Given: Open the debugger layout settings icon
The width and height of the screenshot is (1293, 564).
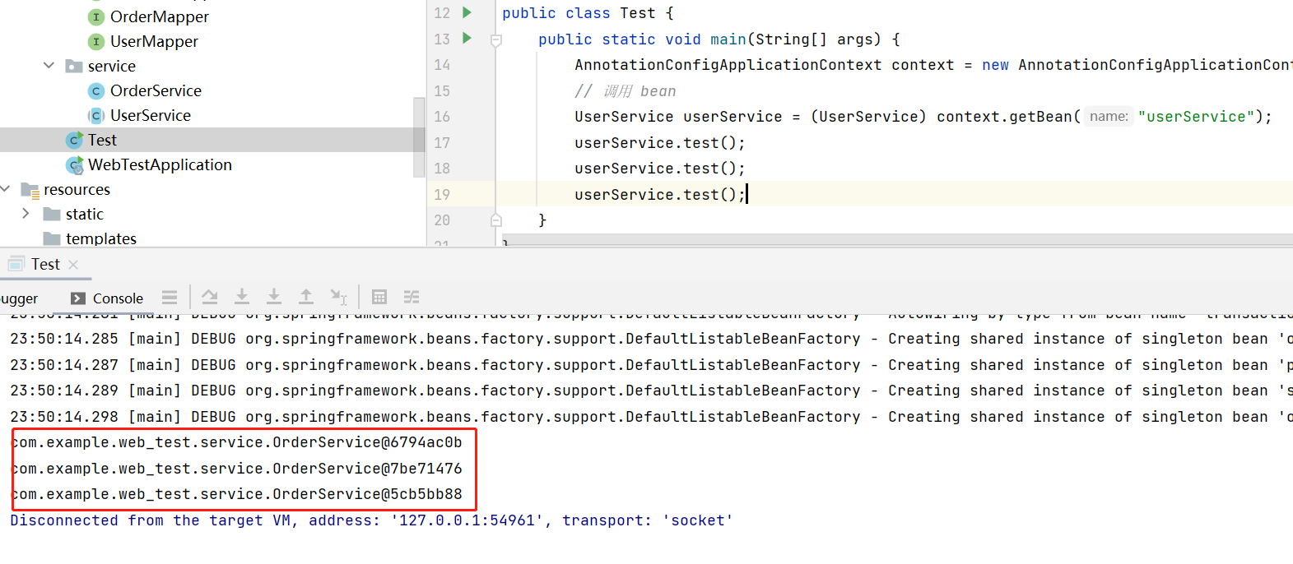Looking at the screenshot, I should click(x=170, y=297).
